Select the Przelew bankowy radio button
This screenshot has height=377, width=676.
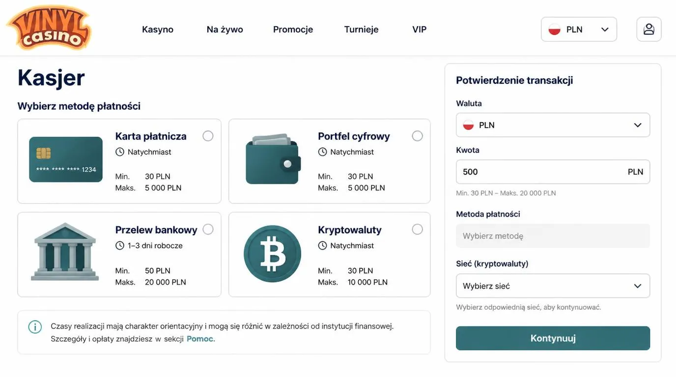pos(208,229)
